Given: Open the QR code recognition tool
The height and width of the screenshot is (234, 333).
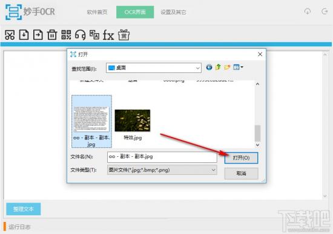Looking at the screenshot, I should [x=66, y=35].
